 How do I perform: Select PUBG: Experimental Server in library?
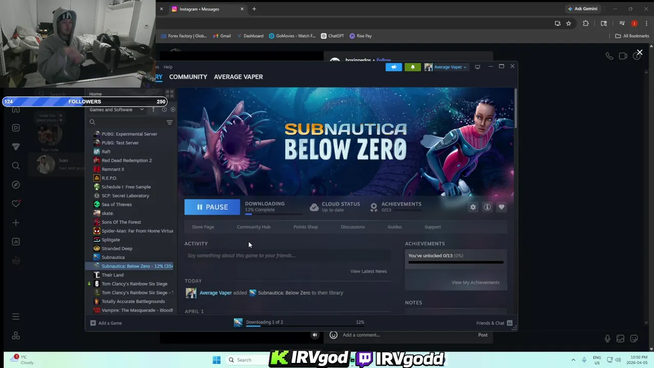click(129, 134)
